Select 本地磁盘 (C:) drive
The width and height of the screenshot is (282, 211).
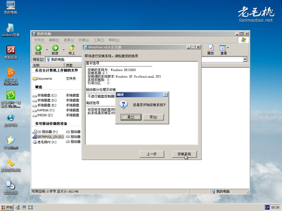pos(45,95)
